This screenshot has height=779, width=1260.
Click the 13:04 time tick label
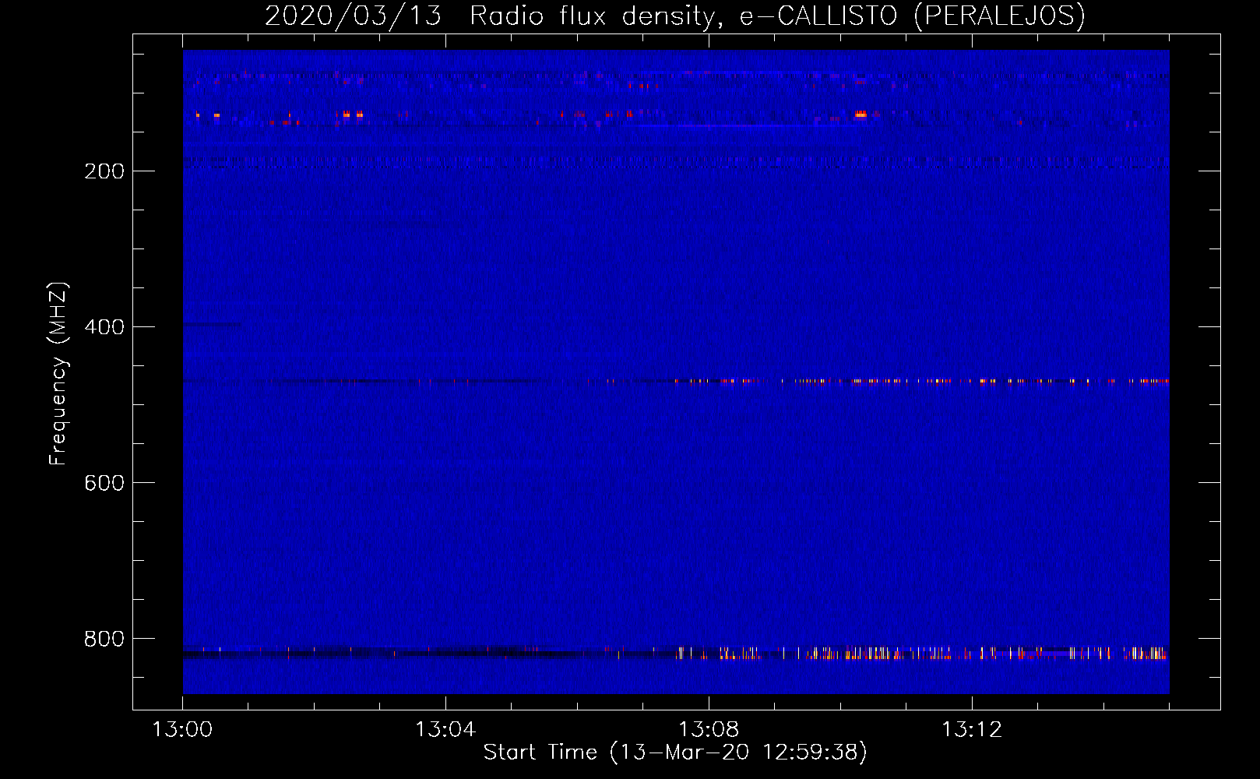click(445, 730)
